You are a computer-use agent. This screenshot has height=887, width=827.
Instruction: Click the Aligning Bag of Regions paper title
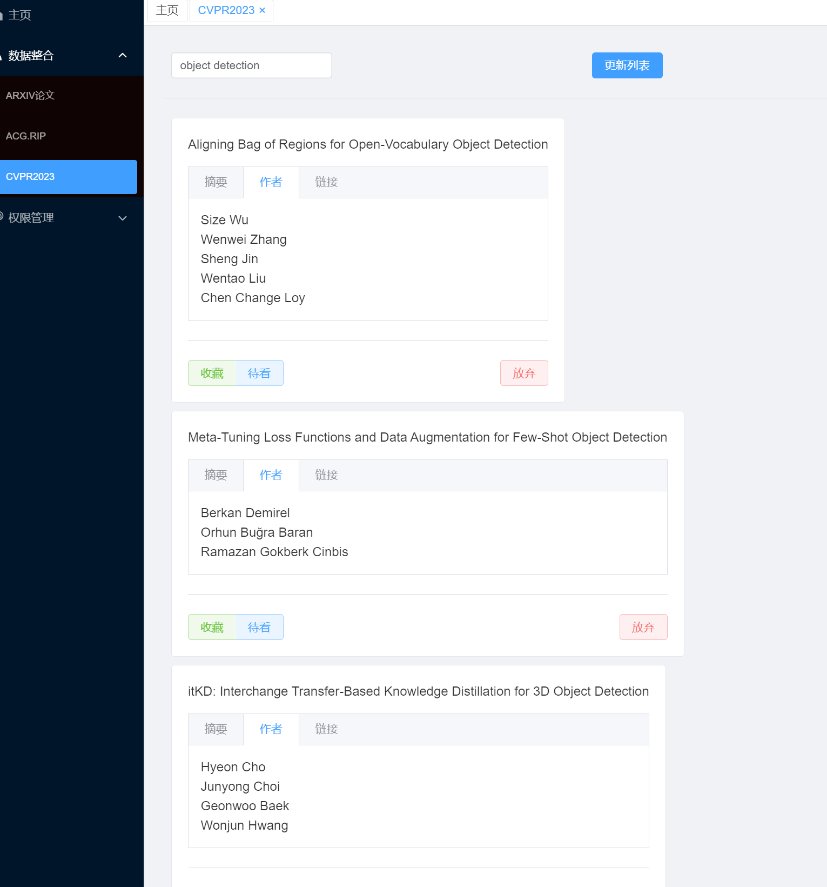coord(368,144)
